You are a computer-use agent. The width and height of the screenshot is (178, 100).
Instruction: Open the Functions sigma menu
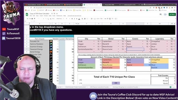coord(116,19)
